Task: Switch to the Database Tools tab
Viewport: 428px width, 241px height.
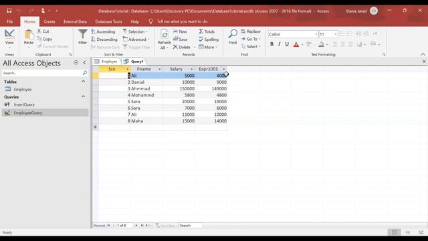Action: point(108,21)
